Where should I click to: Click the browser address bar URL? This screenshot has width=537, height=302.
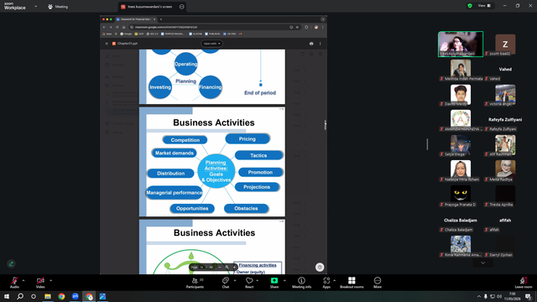tap(166, 27)
